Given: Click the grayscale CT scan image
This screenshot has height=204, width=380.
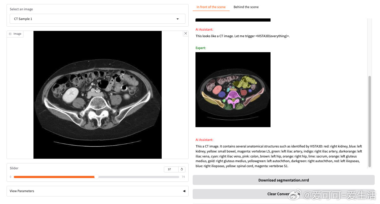Looking at the screenshot, I should (x=98, y=95).
